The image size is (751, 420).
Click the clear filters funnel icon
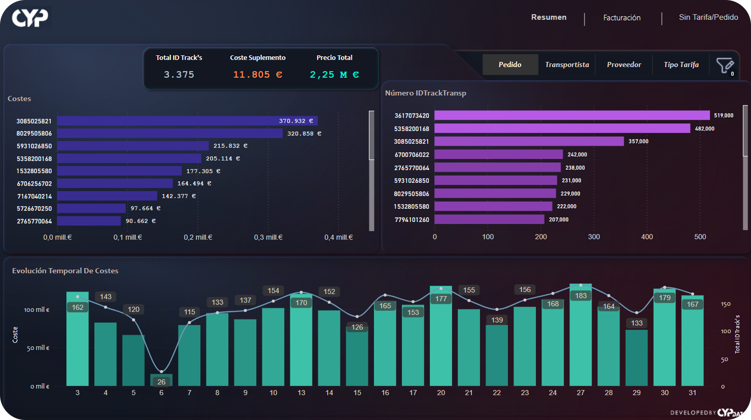724,66
